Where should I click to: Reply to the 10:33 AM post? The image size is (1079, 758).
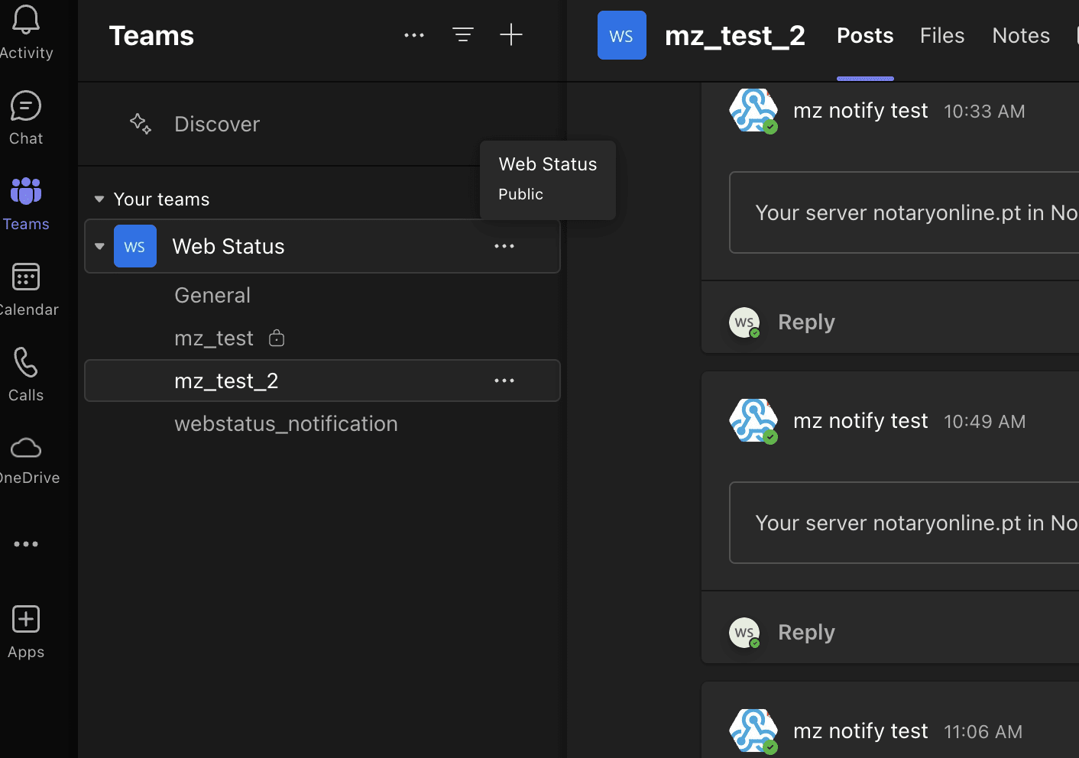tap(805, 322)
